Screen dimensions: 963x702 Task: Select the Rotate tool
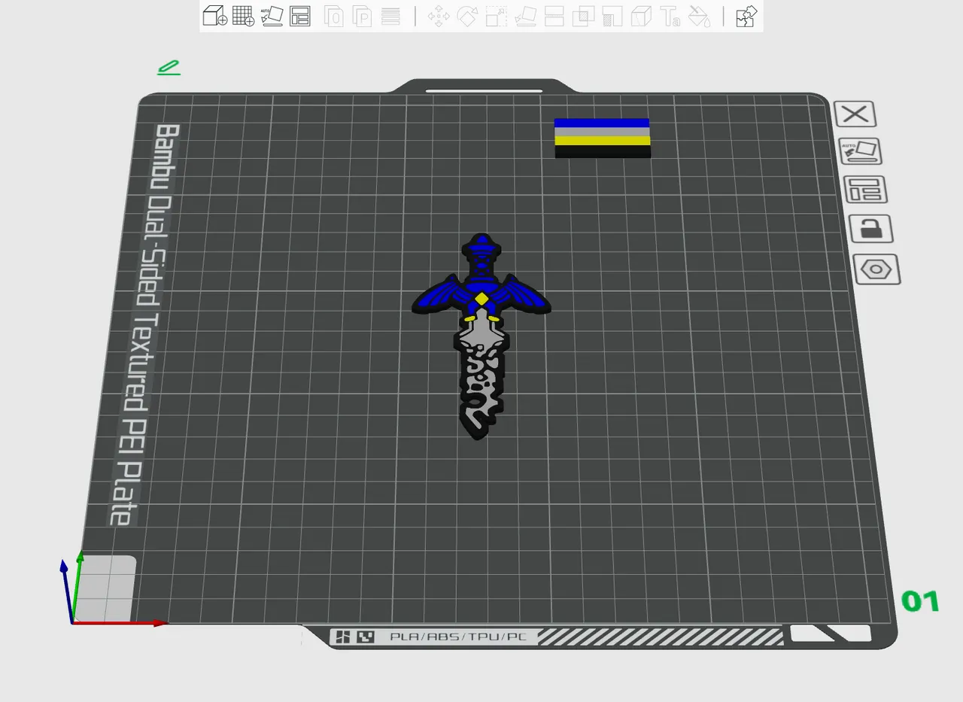[467, 16]
